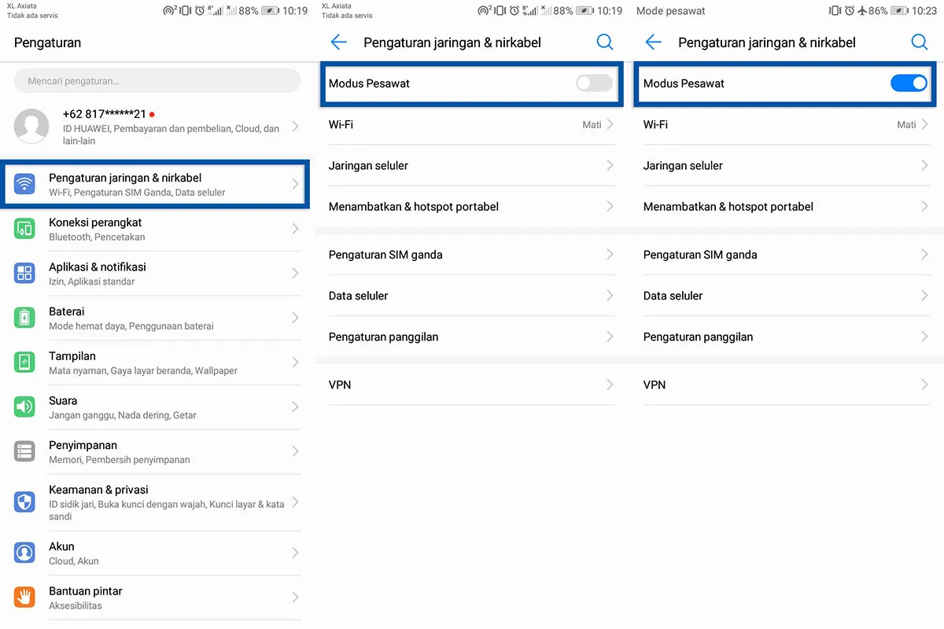The width and height of the screenshot is (944, 629).
Task: Open Akun Cloud settings entry
Action: click(x=157, y=553)
